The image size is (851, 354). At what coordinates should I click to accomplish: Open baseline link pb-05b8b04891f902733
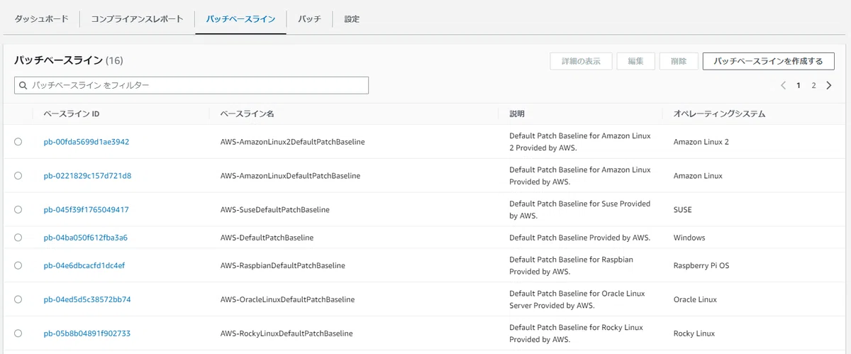point(87,333)
